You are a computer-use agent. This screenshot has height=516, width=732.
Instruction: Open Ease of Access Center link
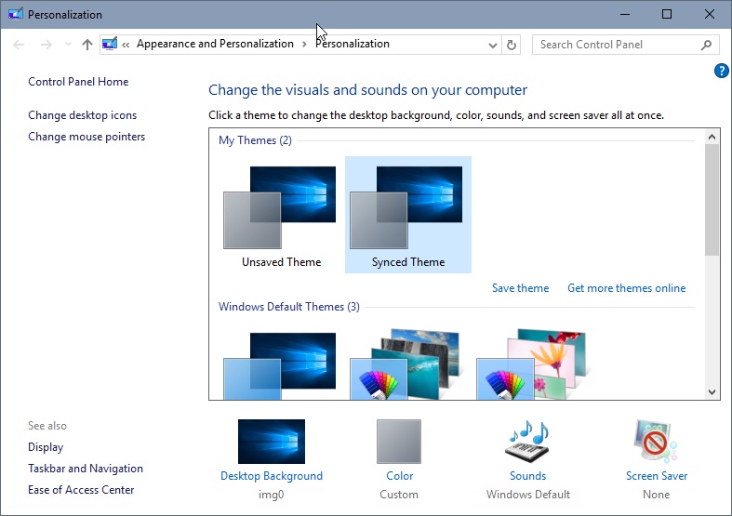[81, 490]
